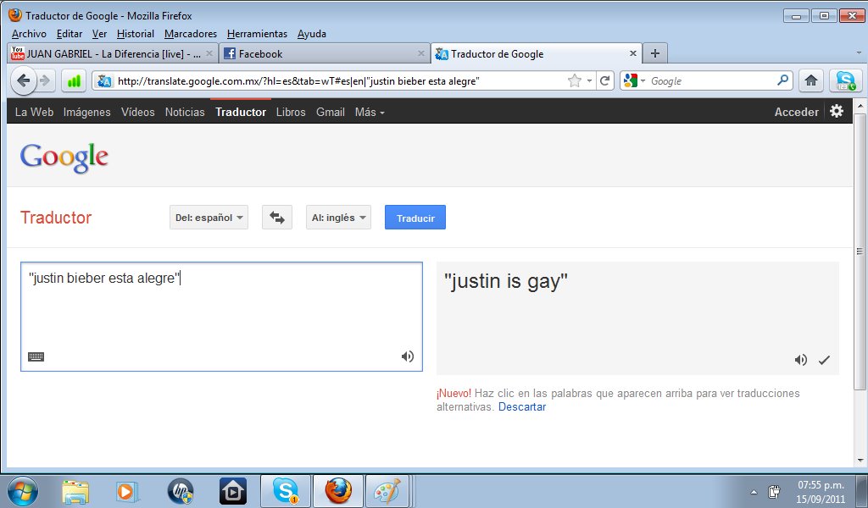The image size is (868, 508).
Task: Listen to the English translation
Action: 800,360
